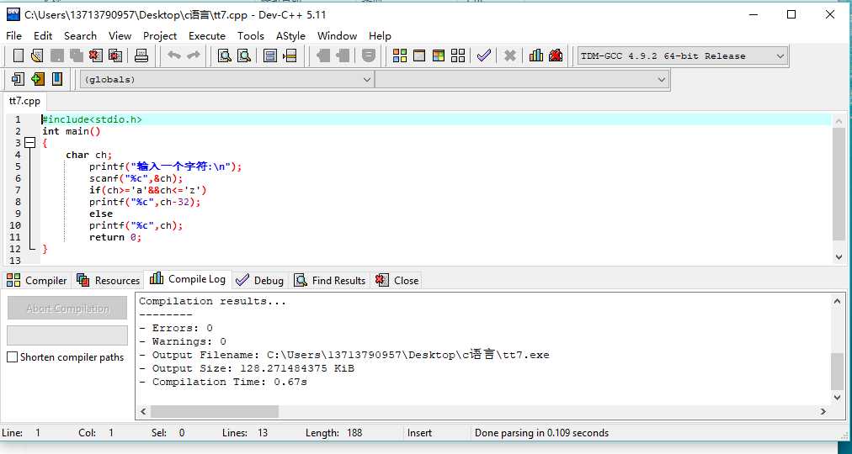Open the File menu
852x454 pixels.
tap(13, 36)
